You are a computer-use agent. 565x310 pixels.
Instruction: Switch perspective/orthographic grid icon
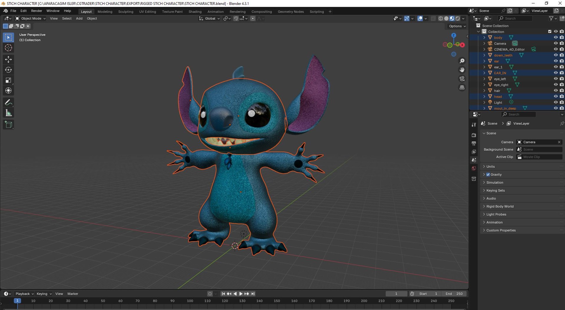462,88
